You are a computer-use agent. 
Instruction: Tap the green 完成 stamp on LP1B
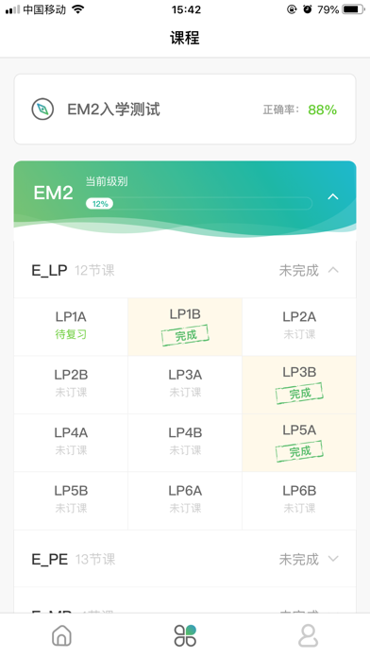coord(185,335)
